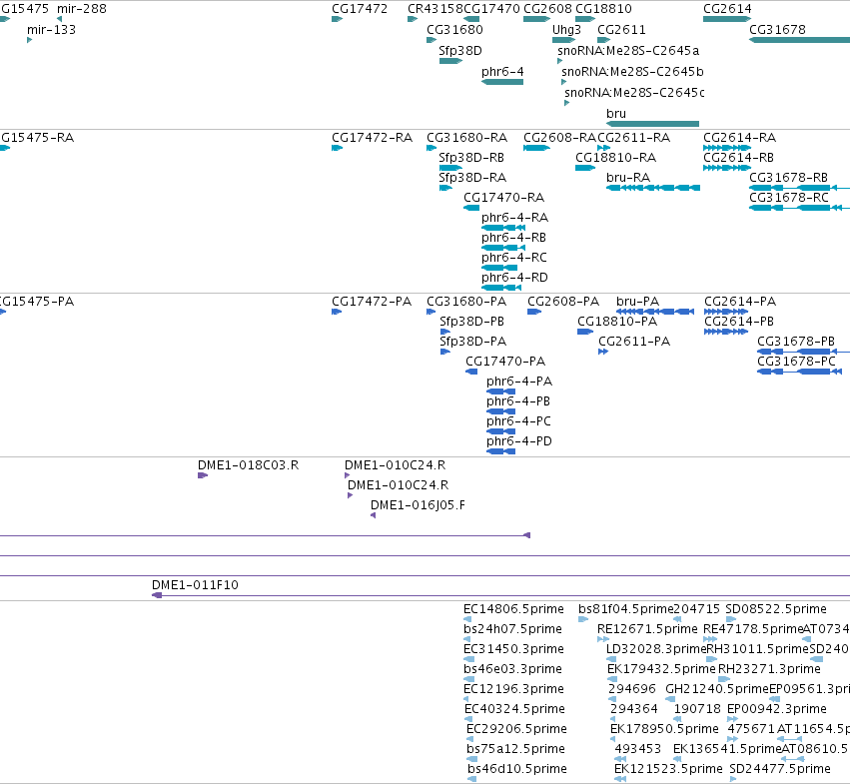Click the Sfp38D gene glyph bar
The height and width of the screenshot is (784, 850).
450,61
